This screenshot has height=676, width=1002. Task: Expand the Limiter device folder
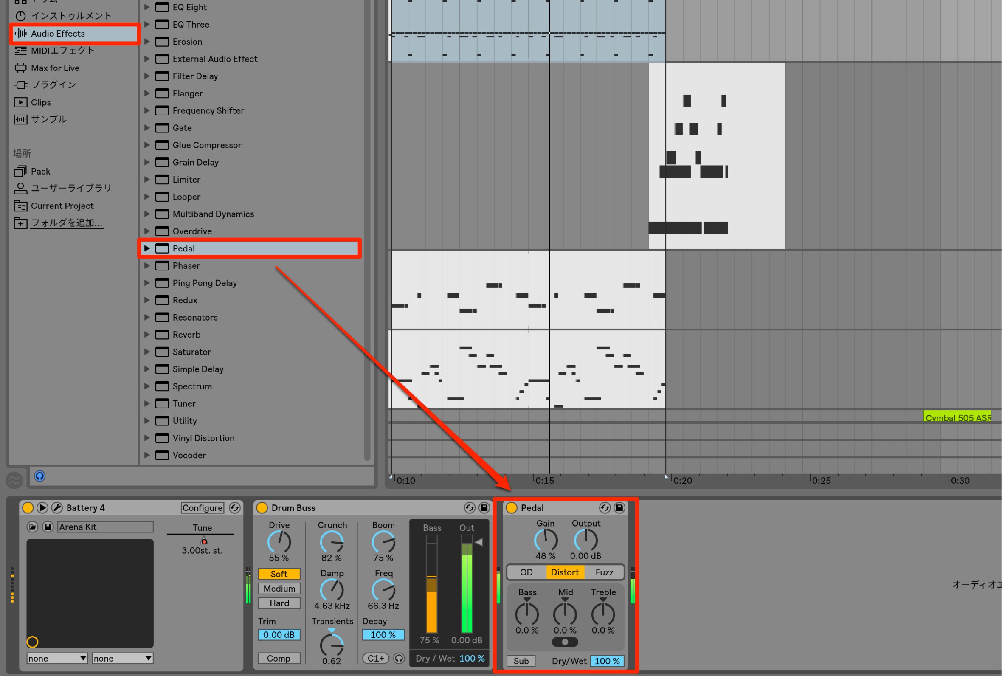(147, 180)
